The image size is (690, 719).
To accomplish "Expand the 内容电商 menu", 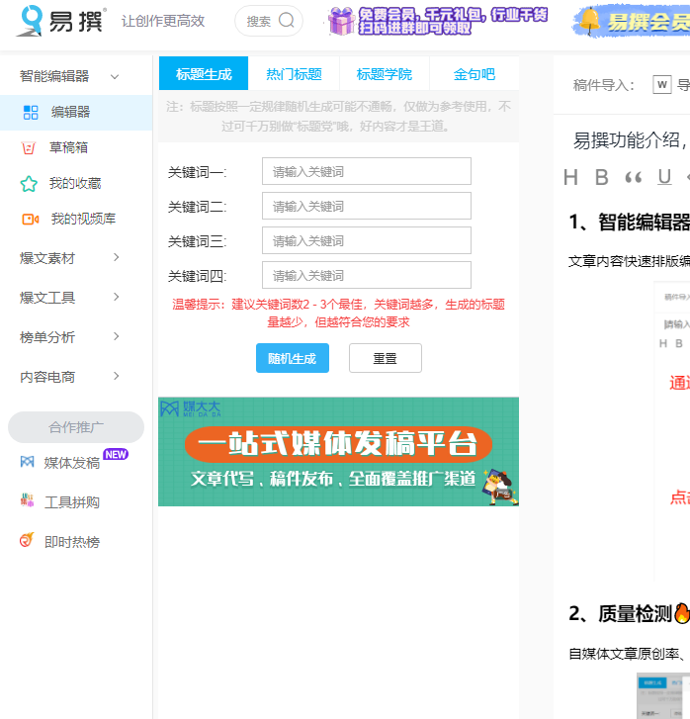I will click(x=117, y=377).
